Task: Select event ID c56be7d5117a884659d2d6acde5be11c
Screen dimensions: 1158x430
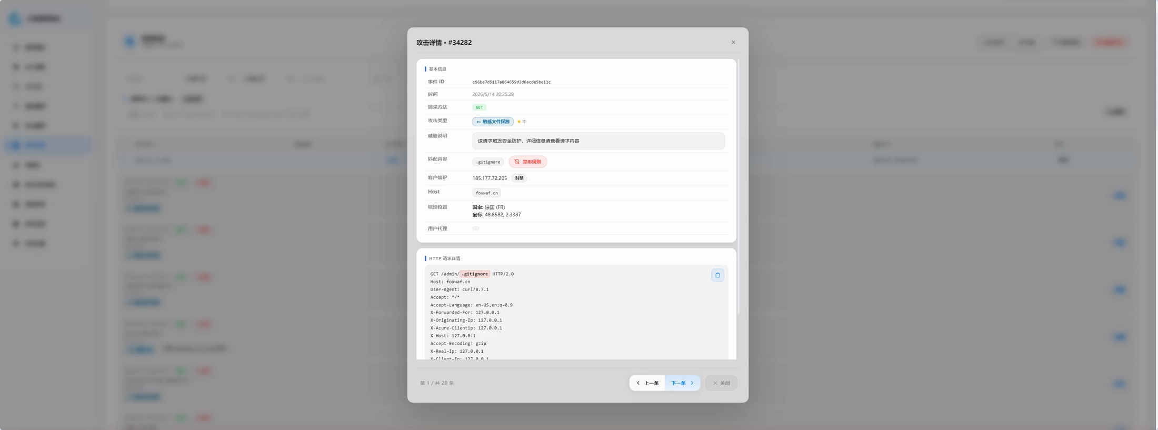Action: coord(512,82)
